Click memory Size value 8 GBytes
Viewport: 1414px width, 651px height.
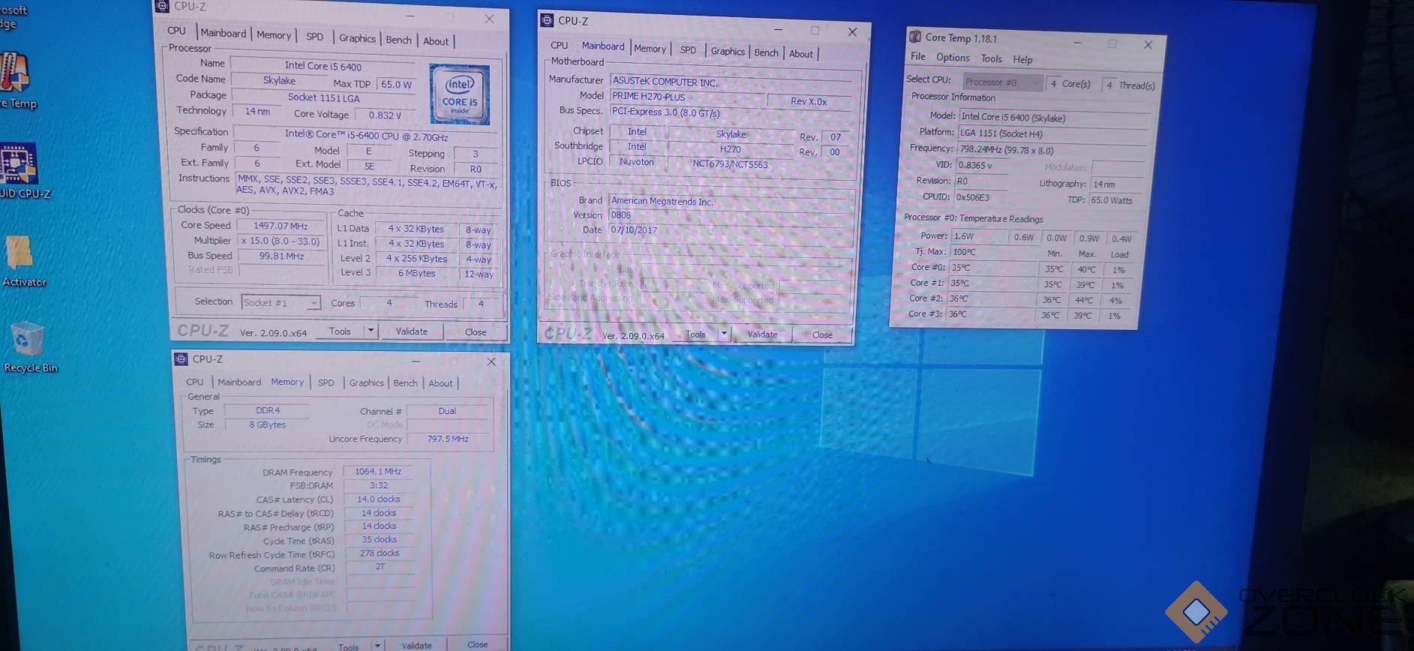pos(267,424)
